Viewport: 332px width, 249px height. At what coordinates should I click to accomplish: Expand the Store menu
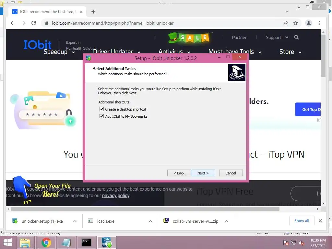[x=290, y=52]
